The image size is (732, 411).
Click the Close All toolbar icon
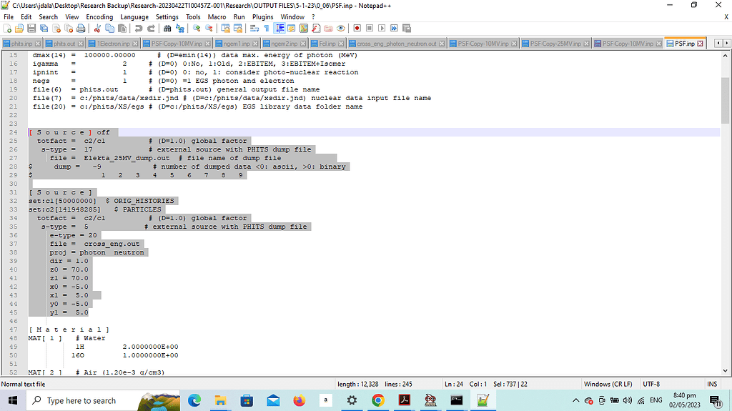(x=69, y=29)
